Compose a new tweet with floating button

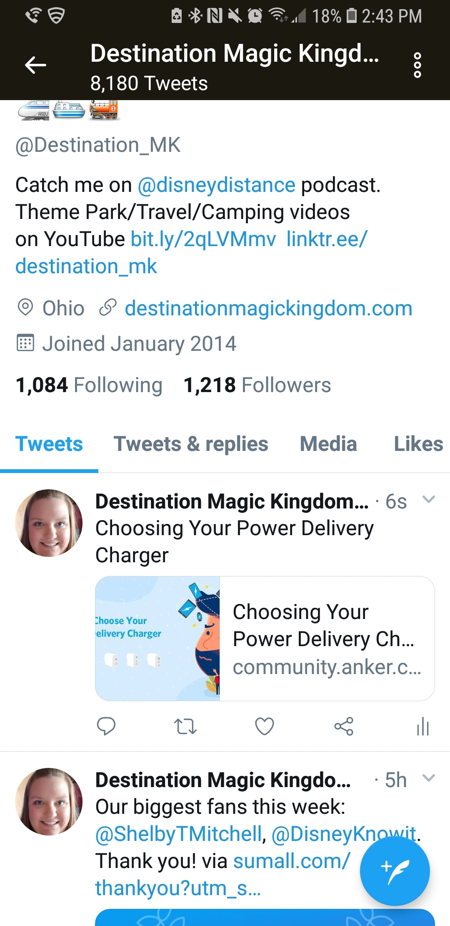click(x=395, y=871)
